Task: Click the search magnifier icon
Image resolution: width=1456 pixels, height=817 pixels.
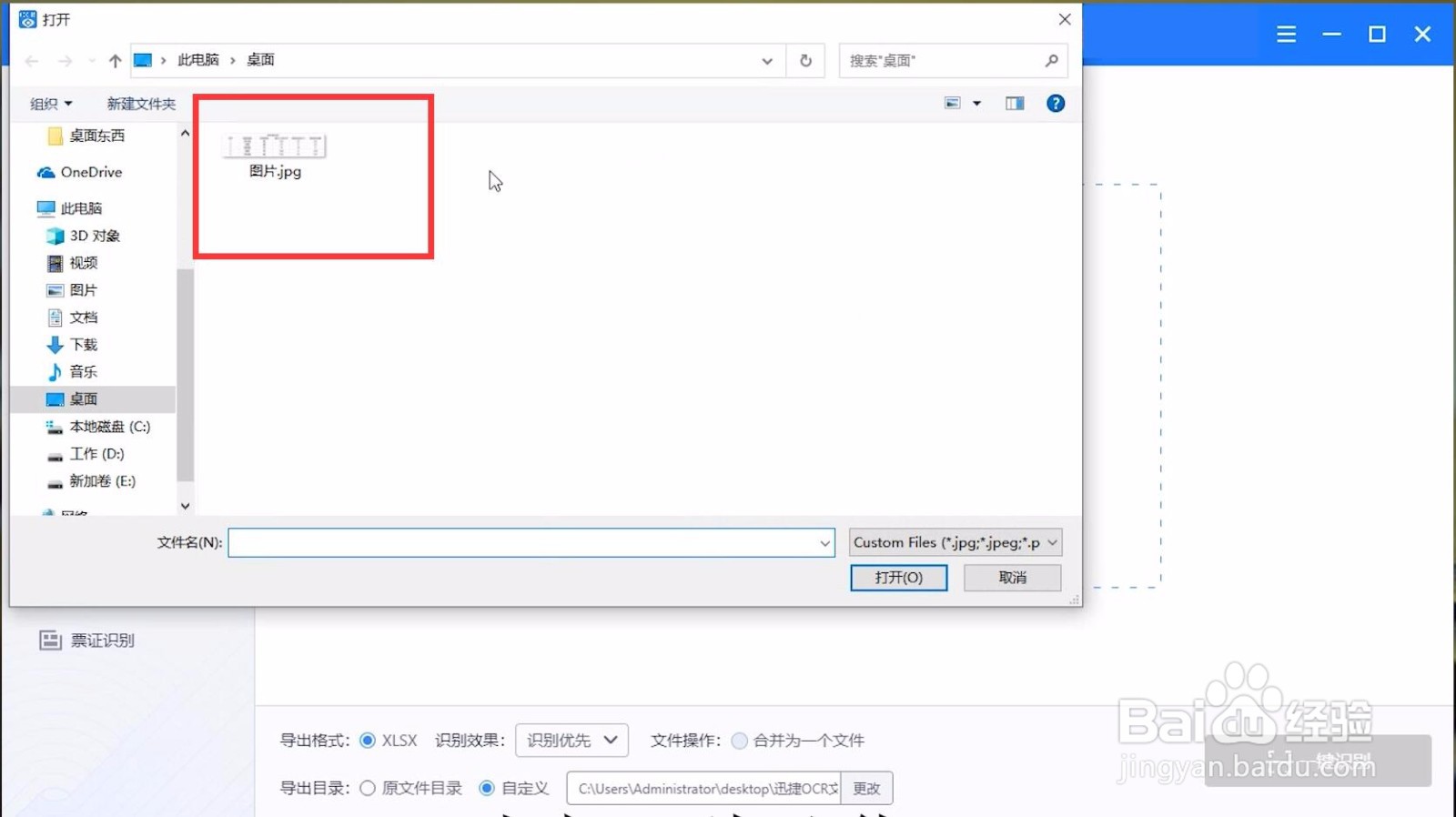Action: pos(1052,61)
